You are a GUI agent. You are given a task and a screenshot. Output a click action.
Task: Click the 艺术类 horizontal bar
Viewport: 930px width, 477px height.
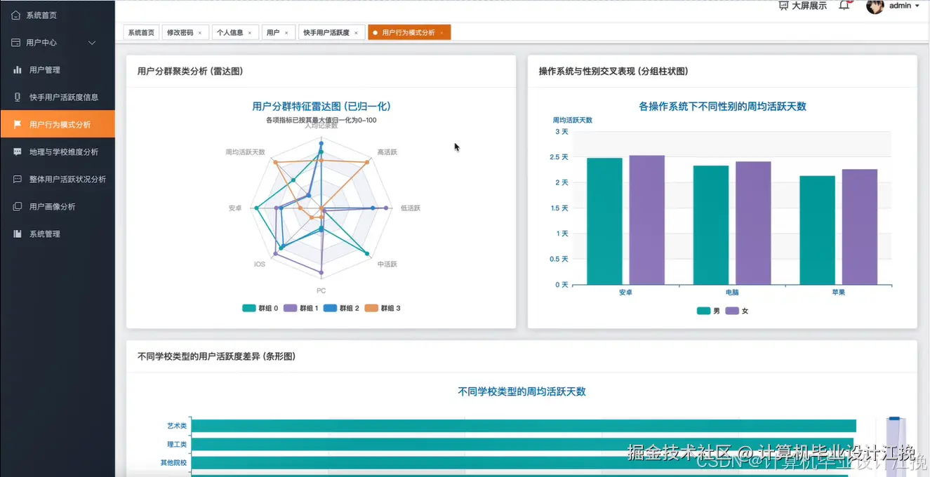(x=524, y=426)
